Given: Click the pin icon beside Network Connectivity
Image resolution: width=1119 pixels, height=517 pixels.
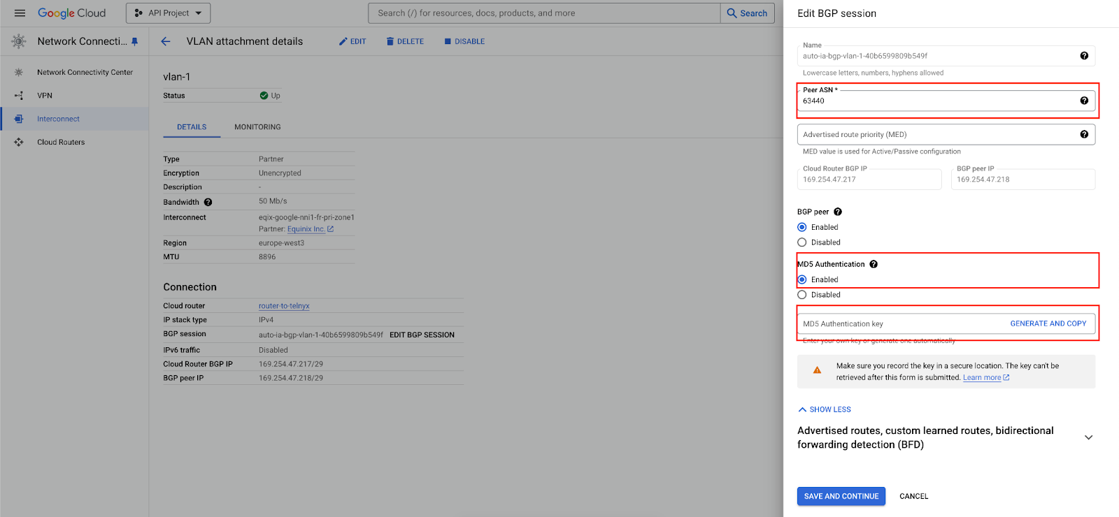Looking at the screenshot, I should [x=135, y=42].
